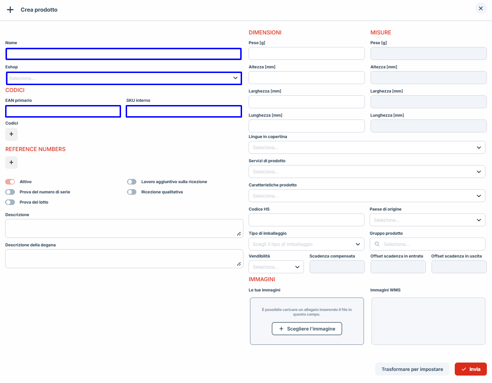Click resize handle of Descrizione della dogana
492x383 pixels.
click(x=239, y=264)
